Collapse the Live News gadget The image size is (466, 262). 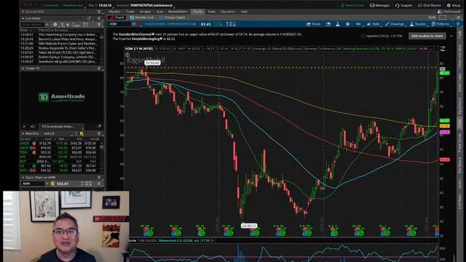tap(23, 18)
